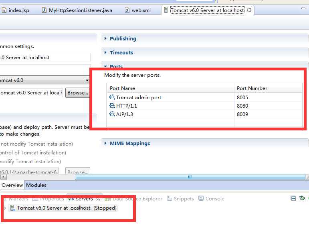Select the Tomcat admin port row

pyautogui.click(x=205, y=97)
